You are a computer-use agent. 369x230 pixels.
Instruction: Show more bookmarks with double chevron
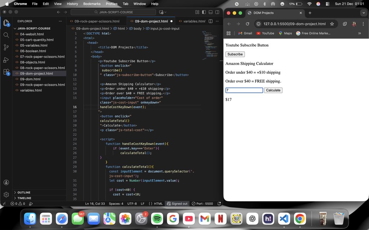coord(360,33)
